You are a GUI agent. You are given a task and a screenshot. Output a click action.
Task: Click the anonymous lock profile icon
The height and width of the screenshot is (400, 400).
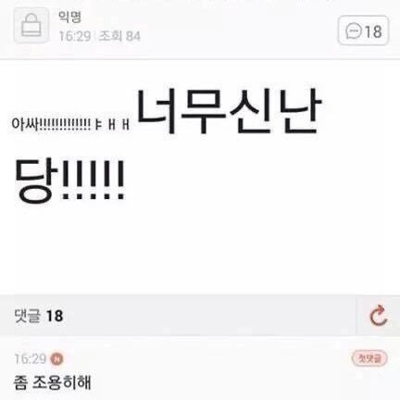pos(31,25)
